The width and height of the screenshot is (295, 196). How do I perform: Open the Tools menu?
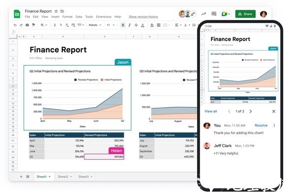coord(89,17)
